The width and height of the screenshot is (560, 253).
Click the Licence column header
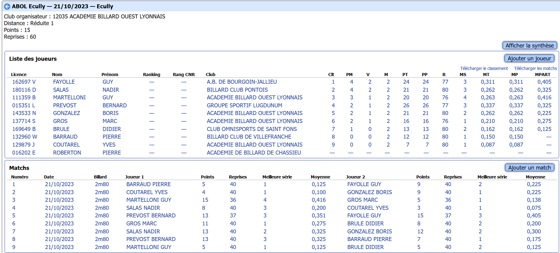[x=19, y=75]
